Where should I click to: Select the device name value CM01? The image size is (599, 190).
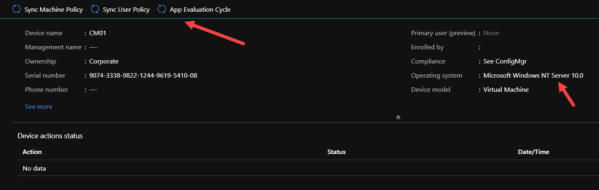[x=97, y=33]
